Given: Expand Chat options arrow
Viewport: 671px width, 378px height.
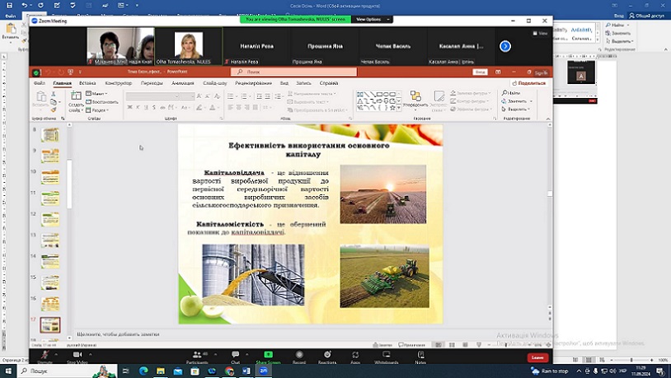Looking at the screenshot, I should pyautogui.click(x=247, y=354).
